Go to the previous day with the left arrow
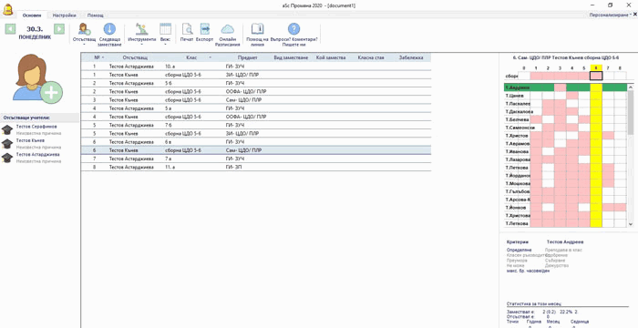This screenshot has width=638, height=328. 11,28
